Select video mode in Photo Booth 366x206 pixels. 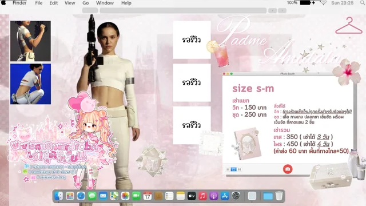(x=239, y=169)
